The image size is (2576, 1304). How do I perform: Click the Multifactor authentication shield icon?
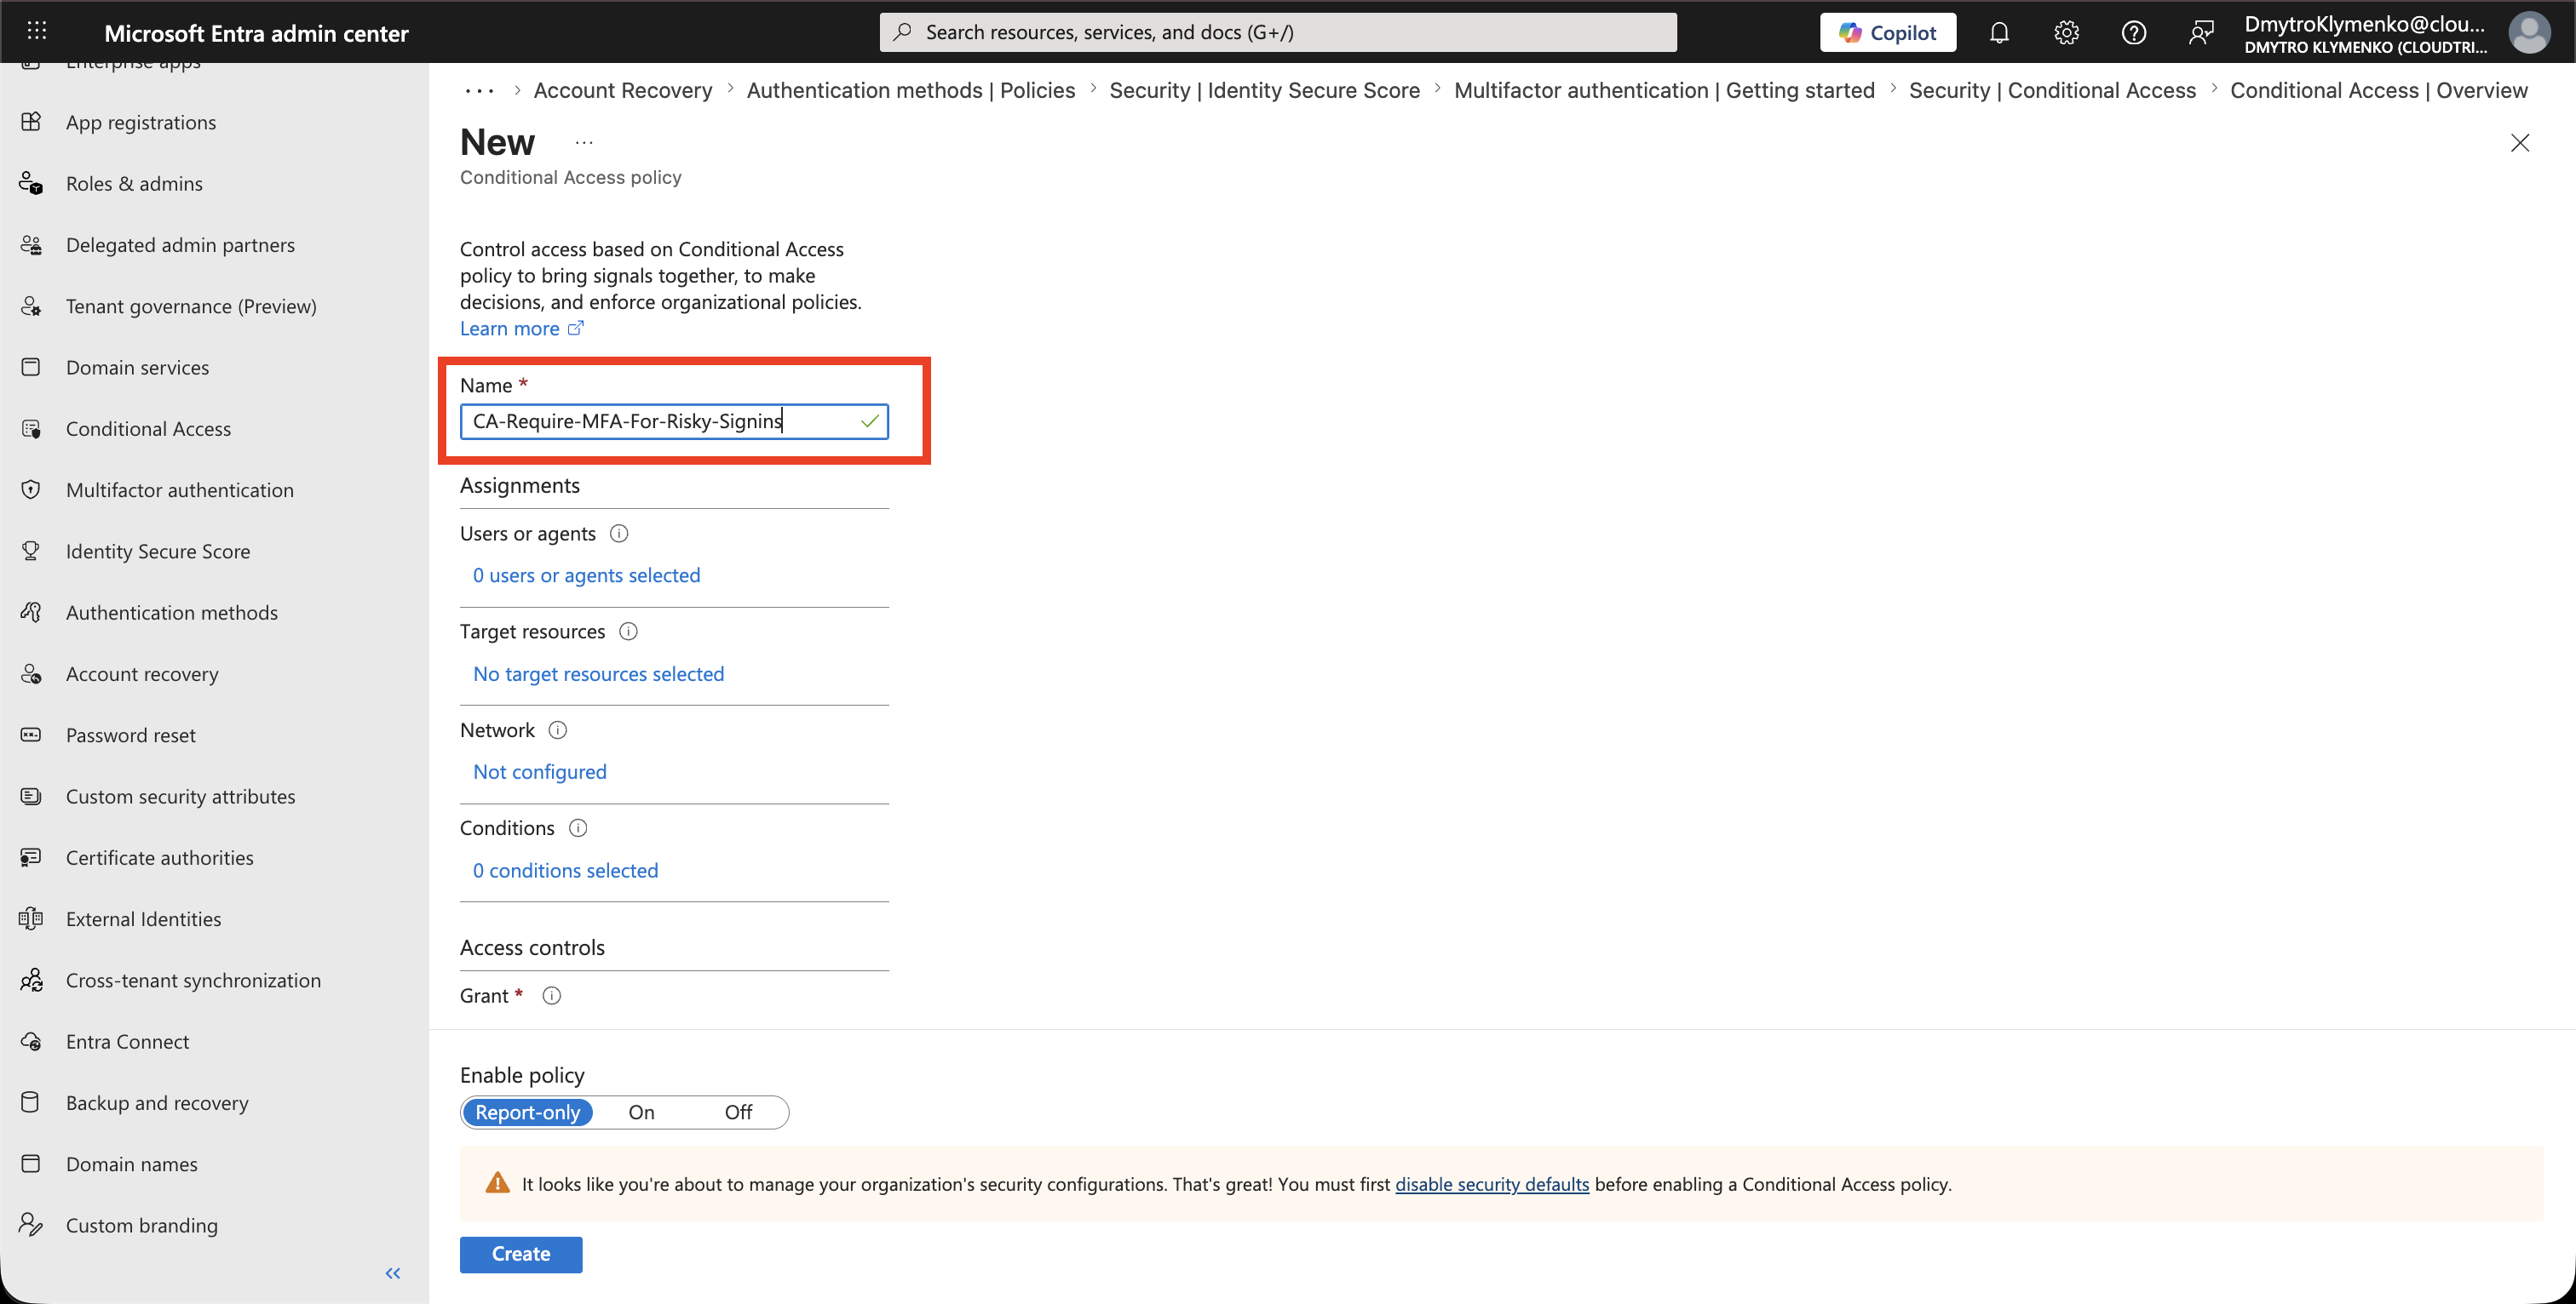[31, 489]
